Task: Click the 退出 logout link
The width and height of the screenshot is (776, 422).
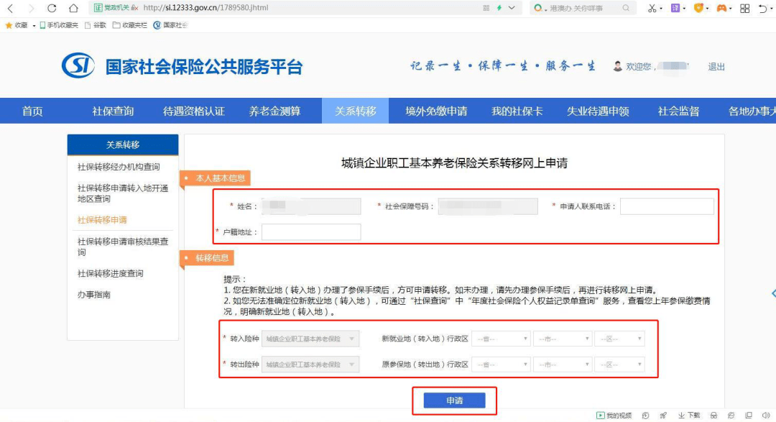Action: tap(716, 66)
